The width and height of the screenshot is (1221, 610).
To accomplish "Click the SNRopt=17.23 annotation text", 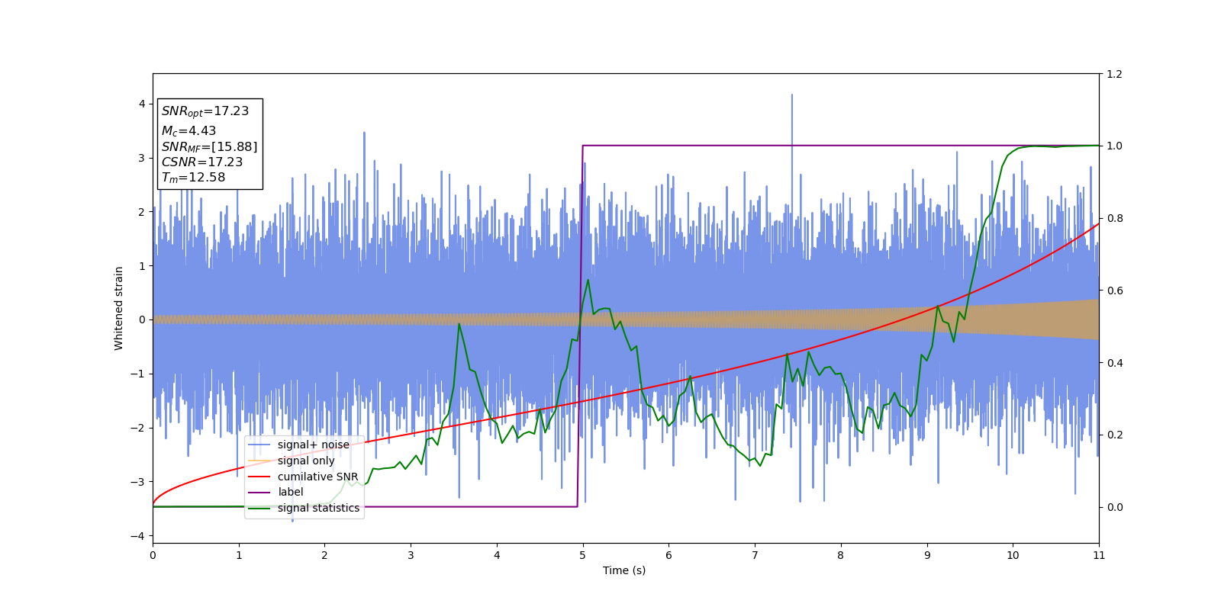I will click(x=205, y=111).
